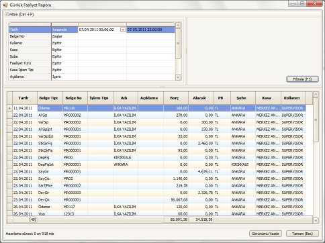Click the results grid scroll-down arrow
Viewport: 325px width, 243px height.
(x=316, y=220)
